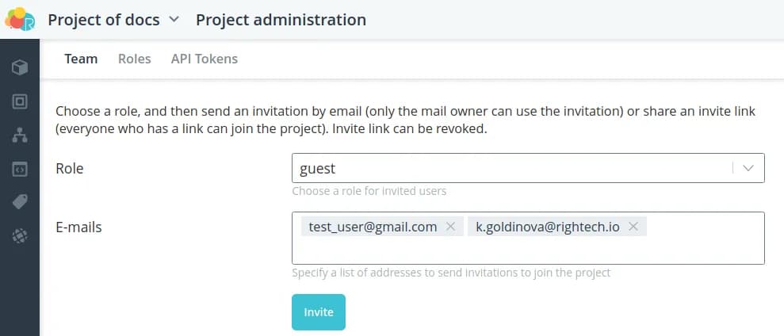Screen dimensions: 784x336
Task: Open the tag icon in sidebar
Action: coord(20,202)
